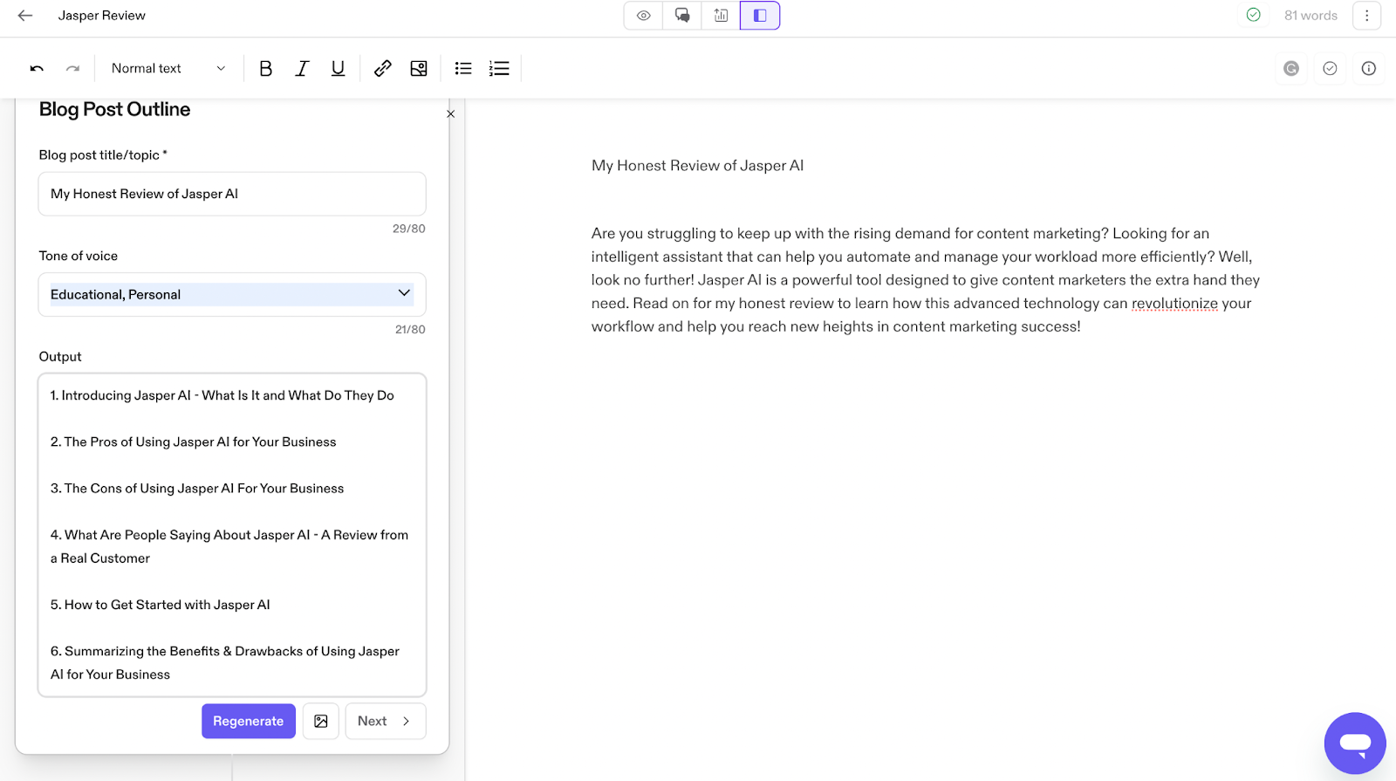The width and height of the screenshot is (1396, 781).
Task: Click the Jasper Review document title
Action: [x=102, y=16]
